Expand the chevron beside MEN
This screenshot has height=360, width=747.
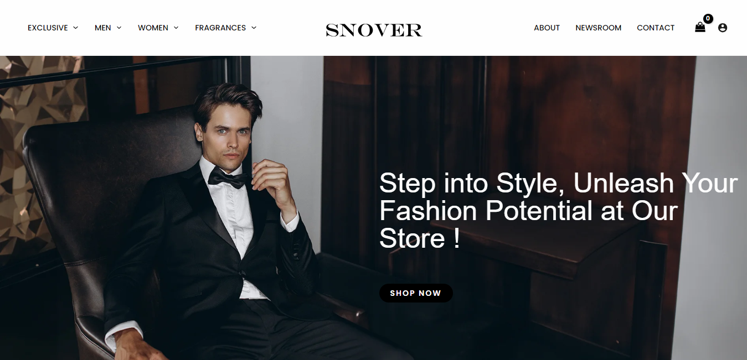[119, 28]
